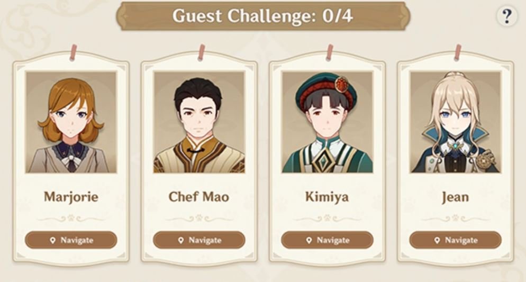Select Chef Mao's portrait
526x282 pixels.
click(x=199, y=122)
